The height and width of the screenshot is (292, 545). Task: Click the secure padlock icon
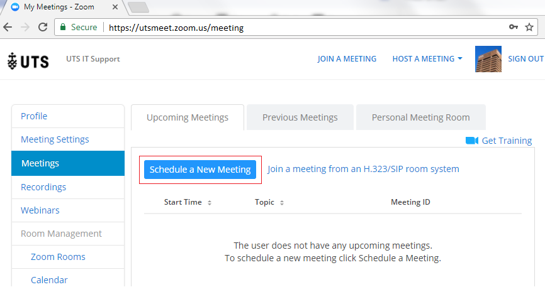(x=62, y=28)
